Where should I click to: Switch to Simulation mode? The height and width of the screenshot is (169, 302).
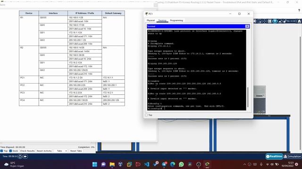pyautogui.click(x=293, y=156)
